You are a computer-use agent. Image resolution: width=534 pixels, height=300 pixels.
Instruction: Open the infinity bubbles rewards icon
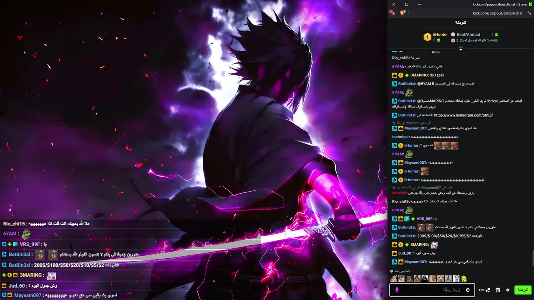point(484,290)
